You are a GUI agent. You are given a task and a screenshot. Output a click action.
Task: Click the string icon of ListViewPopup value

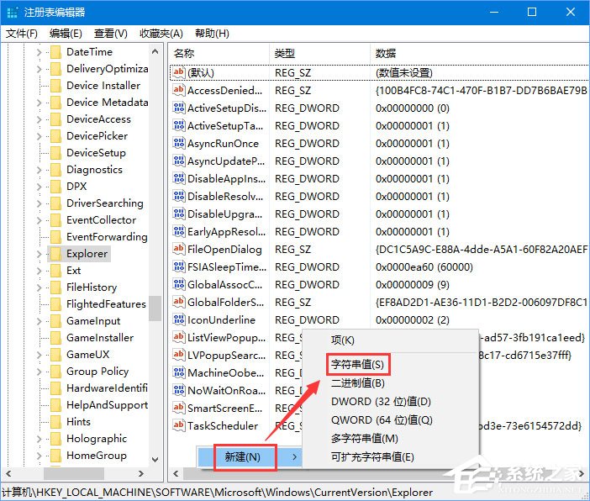pyautogui.click(x=178, y=337)
